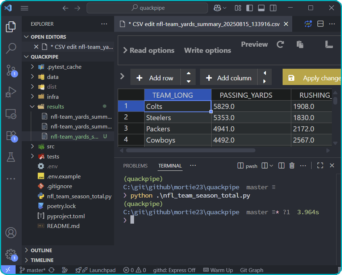The height and width of the screenshot is (275, 342).
Task: Open the Copilot chat menu
Action: pyautogui.click(x=220, y=8)
